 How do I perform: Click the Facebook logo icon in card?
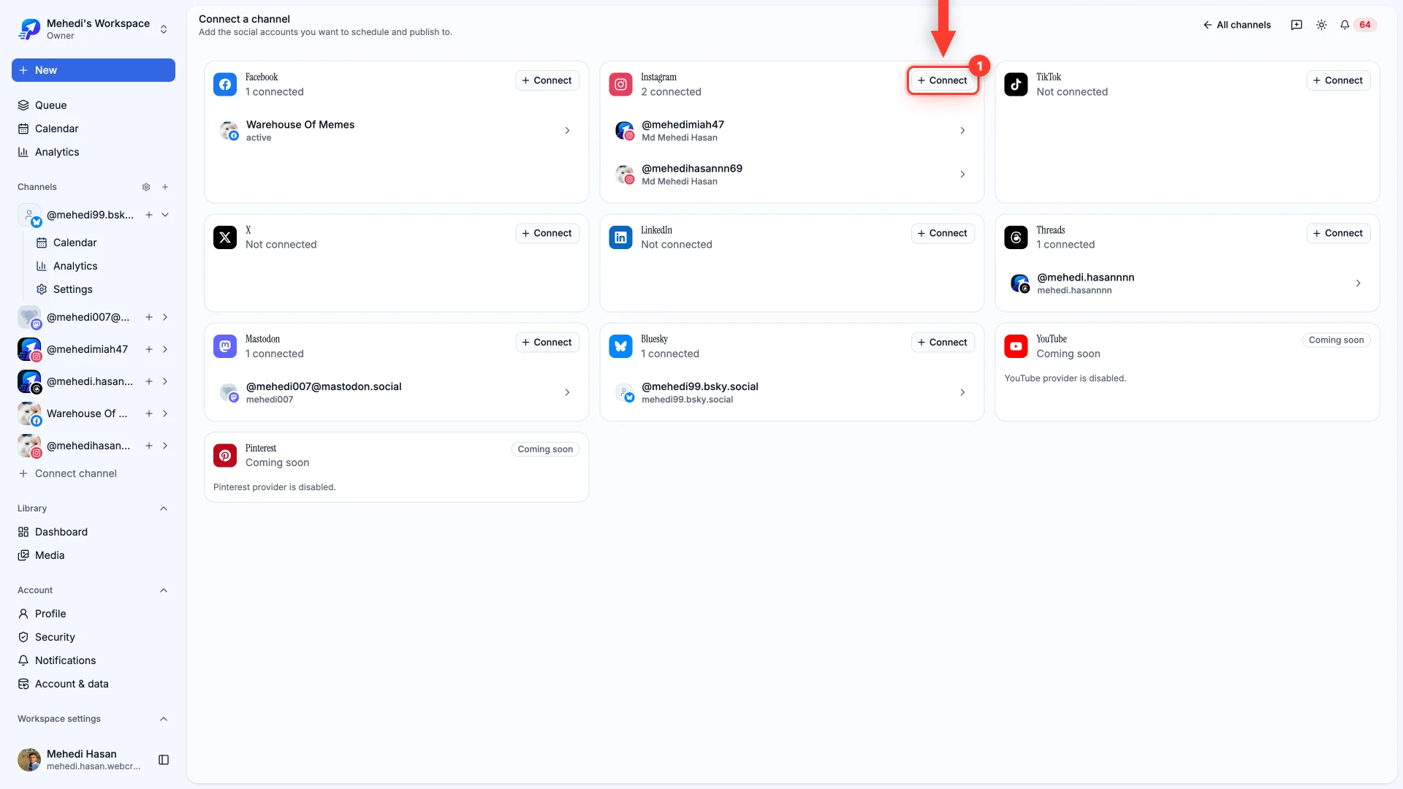click(225, 84)
